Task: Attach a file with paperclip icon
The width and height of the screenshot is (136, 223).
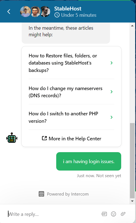Action: tap(123, 214)
